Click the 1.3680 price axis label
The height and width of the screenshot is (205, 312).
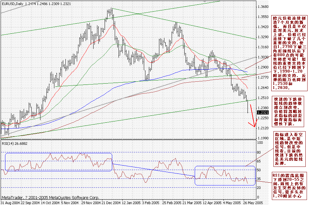263,7
